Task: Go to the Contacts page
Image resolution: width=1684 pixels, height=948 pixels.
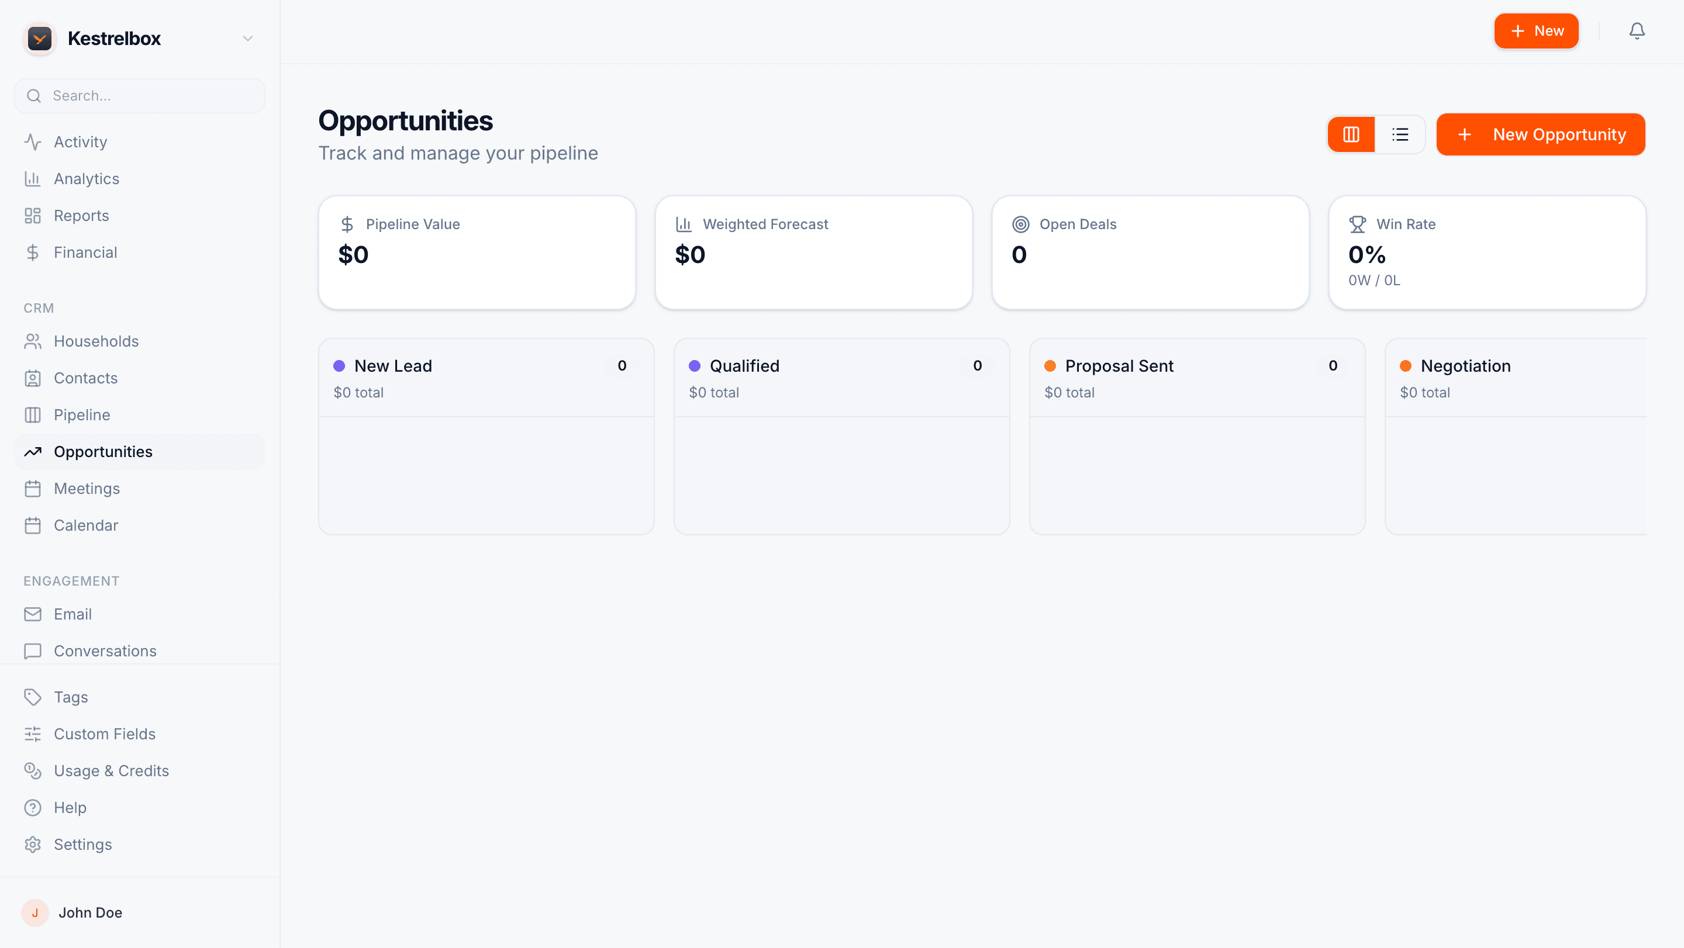Action: [x=85, y=378]
